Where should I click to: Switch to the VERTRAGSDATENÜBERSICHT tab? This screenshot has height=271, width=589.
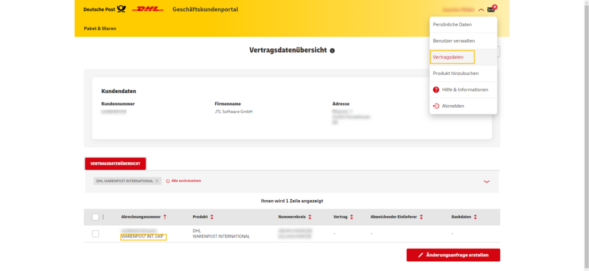(115, 163)
